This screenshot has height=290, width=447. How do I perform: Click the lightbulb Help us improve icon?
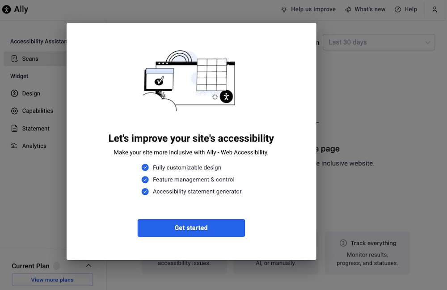284,9
